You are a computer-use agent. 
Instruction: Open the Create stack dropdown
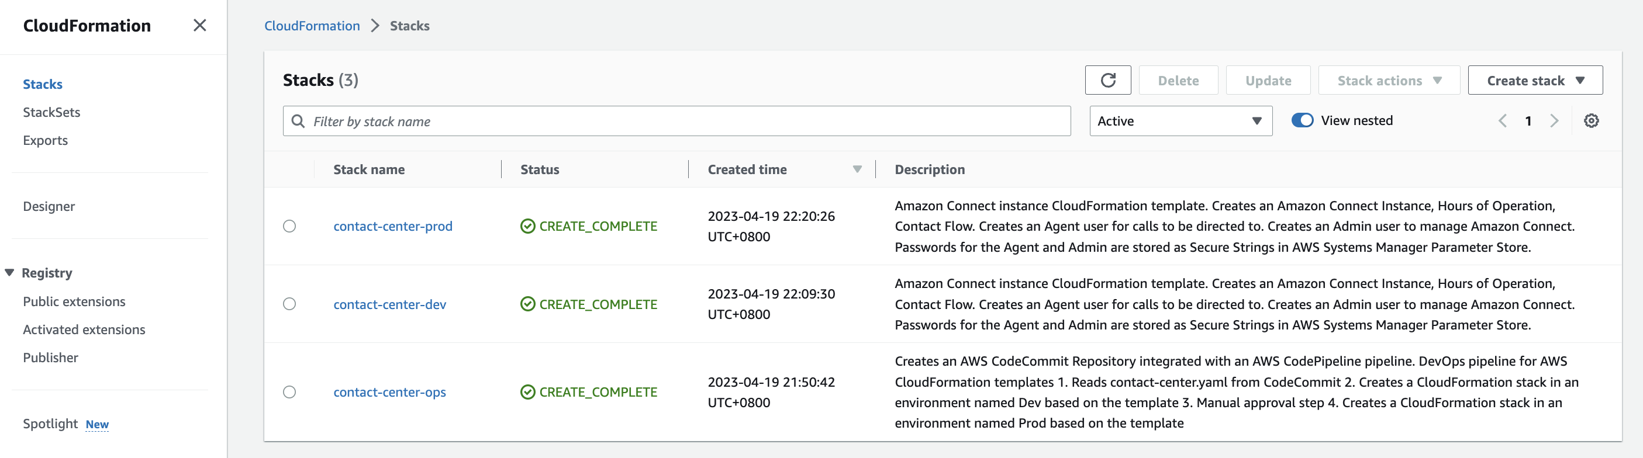1535,80
